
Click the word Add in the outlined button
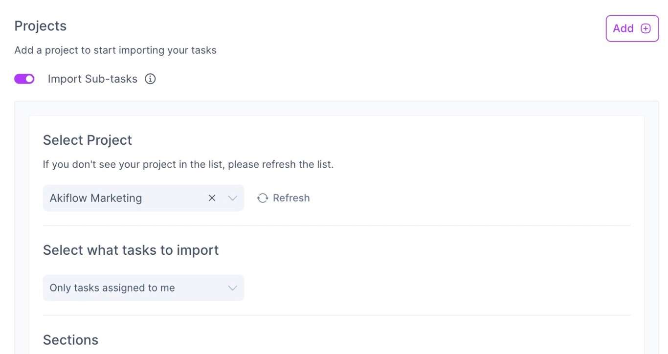[623, 28]
